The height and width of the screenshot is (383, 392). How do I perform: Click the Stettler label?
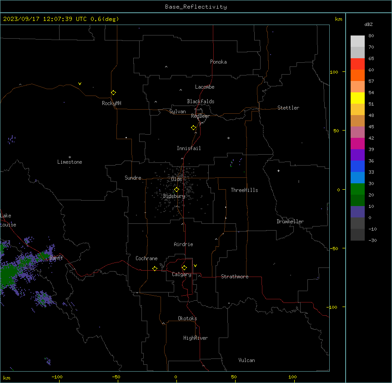(x=288, y=108)
